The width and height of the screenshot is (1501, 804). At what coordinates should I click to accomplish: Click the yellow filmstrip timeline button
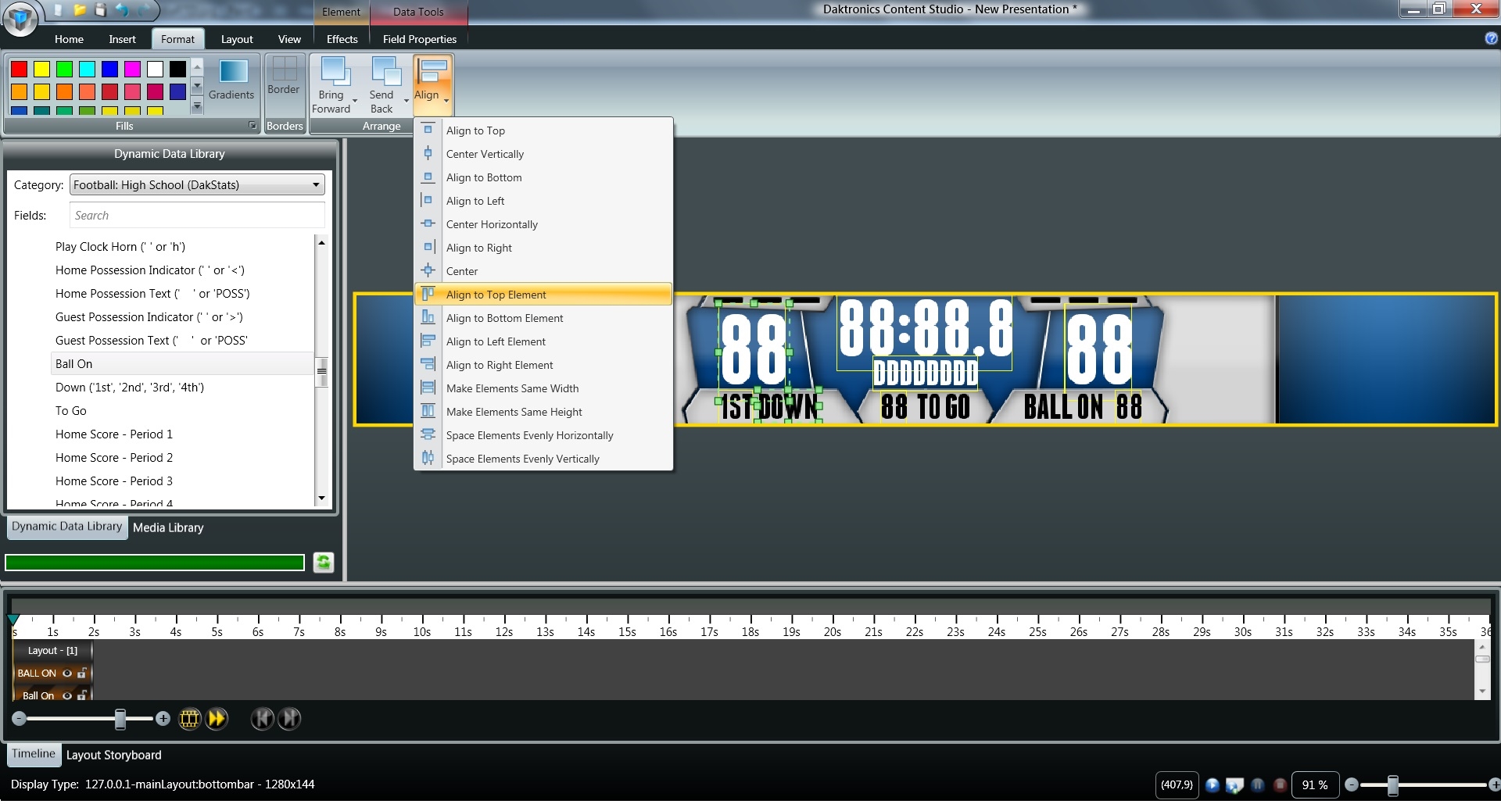[x=189, y=719]
